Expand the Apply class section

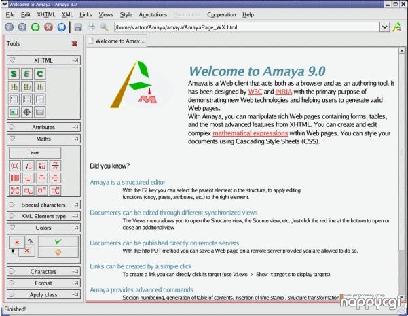point(12,295)
